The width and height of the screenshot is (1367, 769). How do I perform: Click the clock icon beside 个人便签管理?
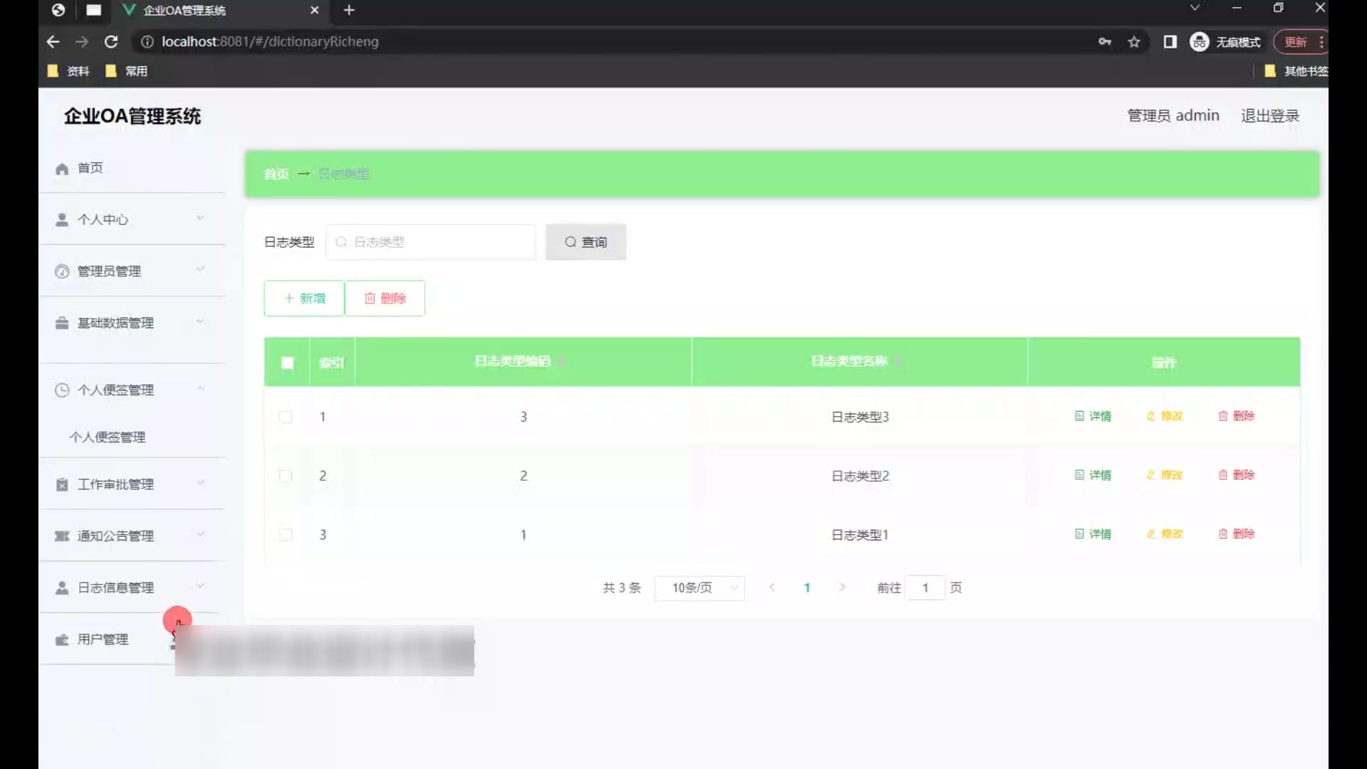pyautogui.click(x=62, y=390)
